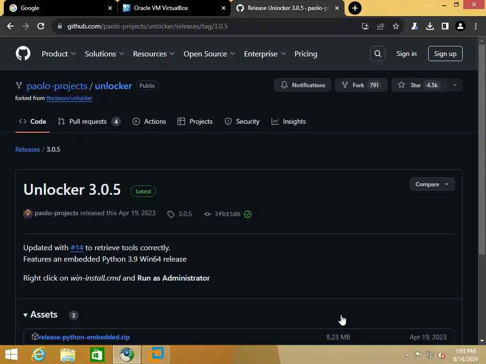
Task: Click the Pricing link
Action: pyautogui.click(x=306, y=54)
